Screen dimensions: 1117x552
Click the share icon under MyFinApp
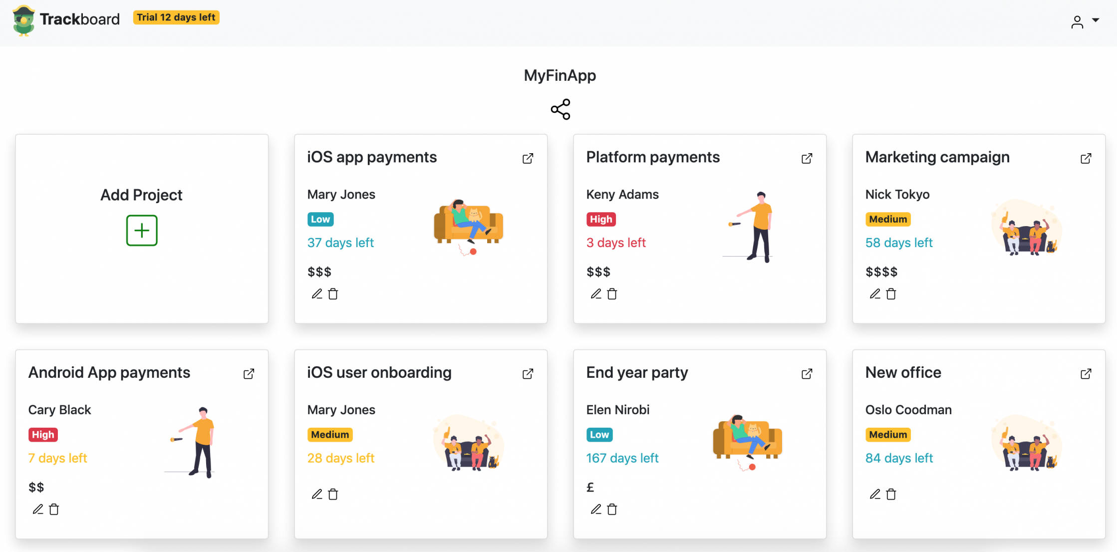coord(560,109)
